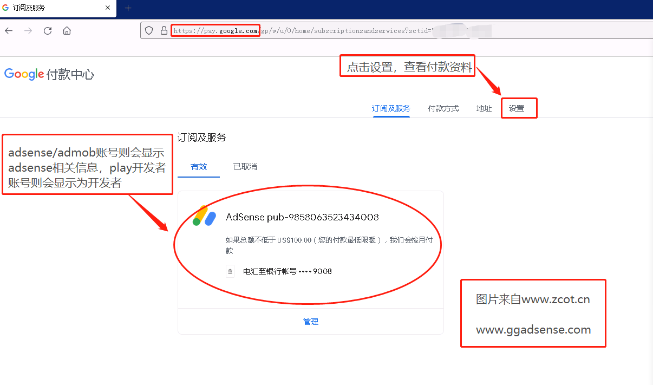Click the 订阅及服务 page heading

point(202,138)
